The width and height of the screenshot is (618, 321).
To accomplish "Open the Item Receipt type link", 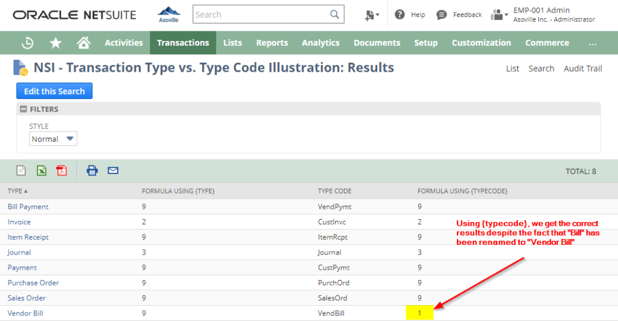I will (x=28, y=237).
